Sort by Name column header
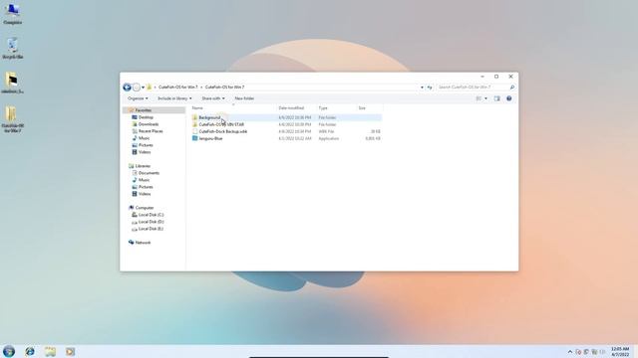Image resolution: width=638 pixels, height=358 pixels. pos(197,108)
